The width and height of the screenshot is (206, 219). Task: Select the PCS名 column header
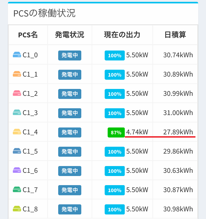click(28, 35)
